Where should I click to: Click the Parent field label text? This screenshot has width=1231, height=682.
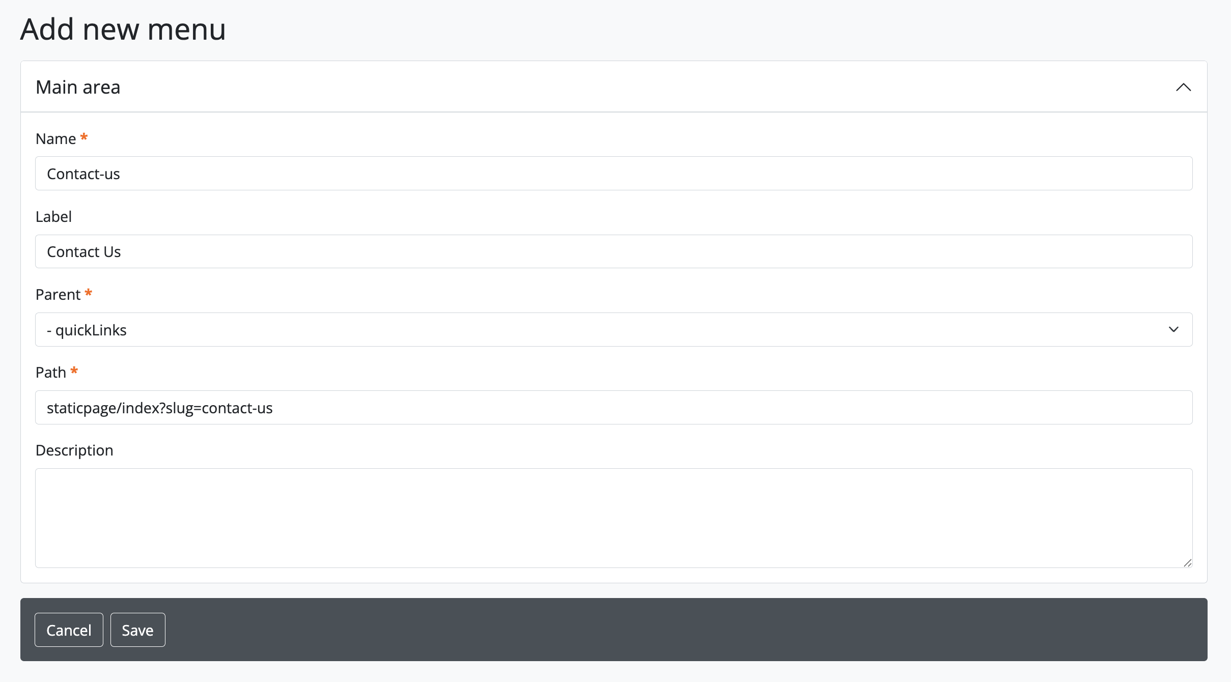tap(58, 295)
